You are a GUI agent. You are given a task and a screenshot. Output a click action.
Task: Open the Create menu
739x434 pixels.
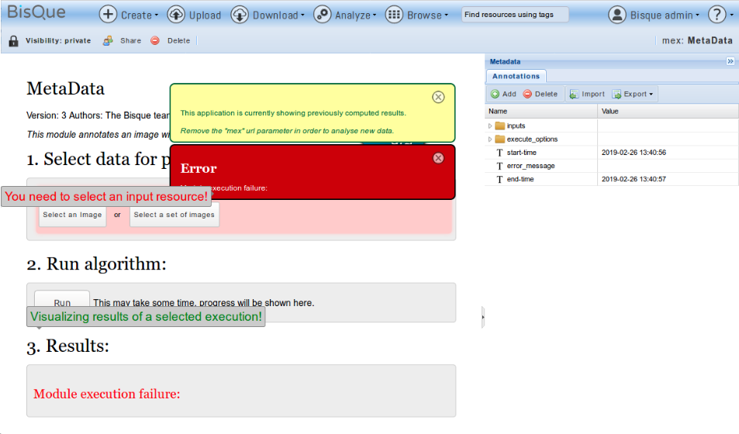point(129,15)
